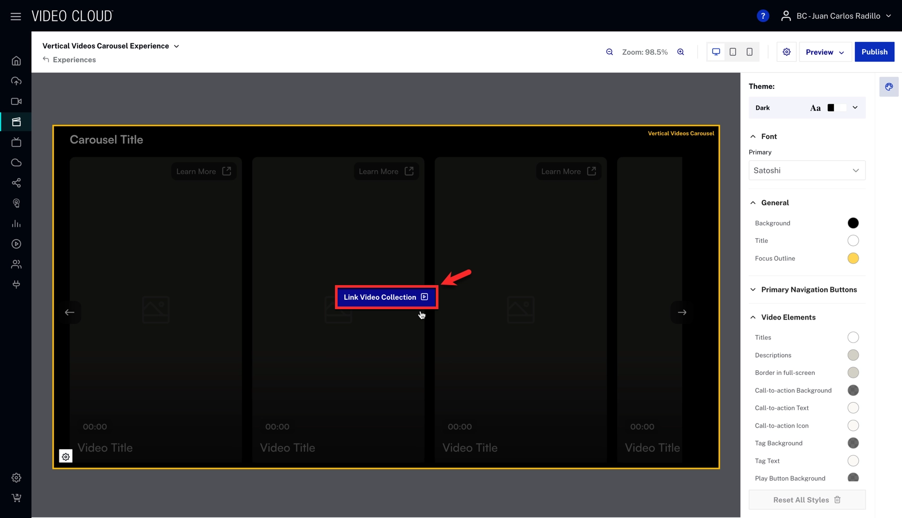Click the Link Video Collection button
This screenshot has width=902, height=518.
click(386, 297)
